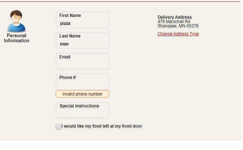Screen dimensions: 243x150
Task: Enable leave food at front door checkbox
Action: click(59, 127)
